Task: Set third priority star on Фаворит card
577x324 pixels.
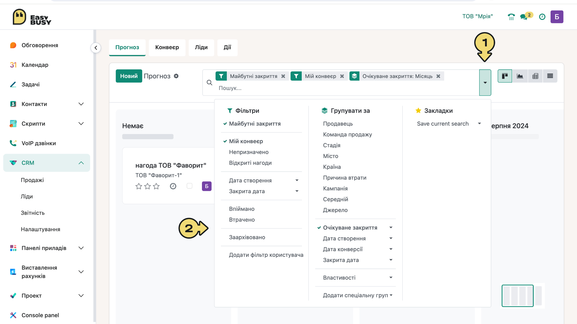Action: coord(156,186)
